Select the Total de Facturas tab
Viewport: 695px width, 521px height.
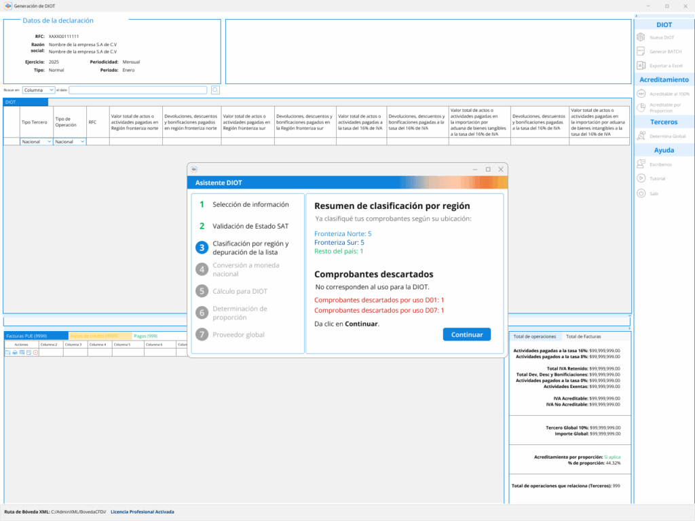(585, 336)
